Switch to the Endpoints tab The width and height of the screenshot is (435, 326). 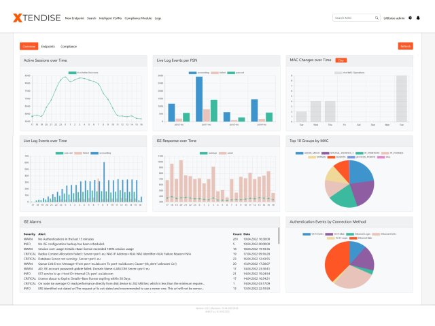click(x=48, y=46)
